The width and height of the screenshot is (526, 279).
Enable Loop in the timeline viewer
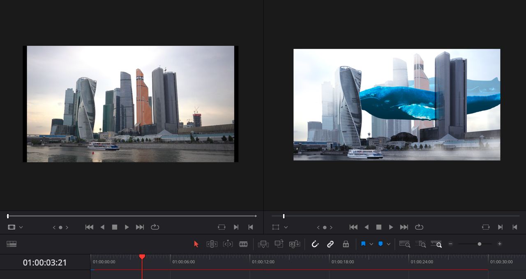[419, 227]
